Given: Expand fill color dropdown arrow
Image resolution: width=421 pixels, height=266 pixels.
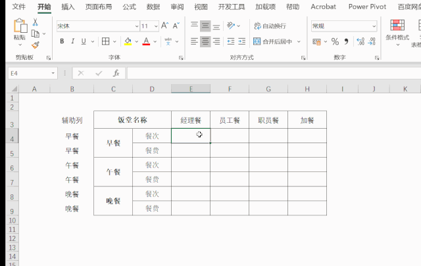Looking at the screenshot, I should [136, 41].
